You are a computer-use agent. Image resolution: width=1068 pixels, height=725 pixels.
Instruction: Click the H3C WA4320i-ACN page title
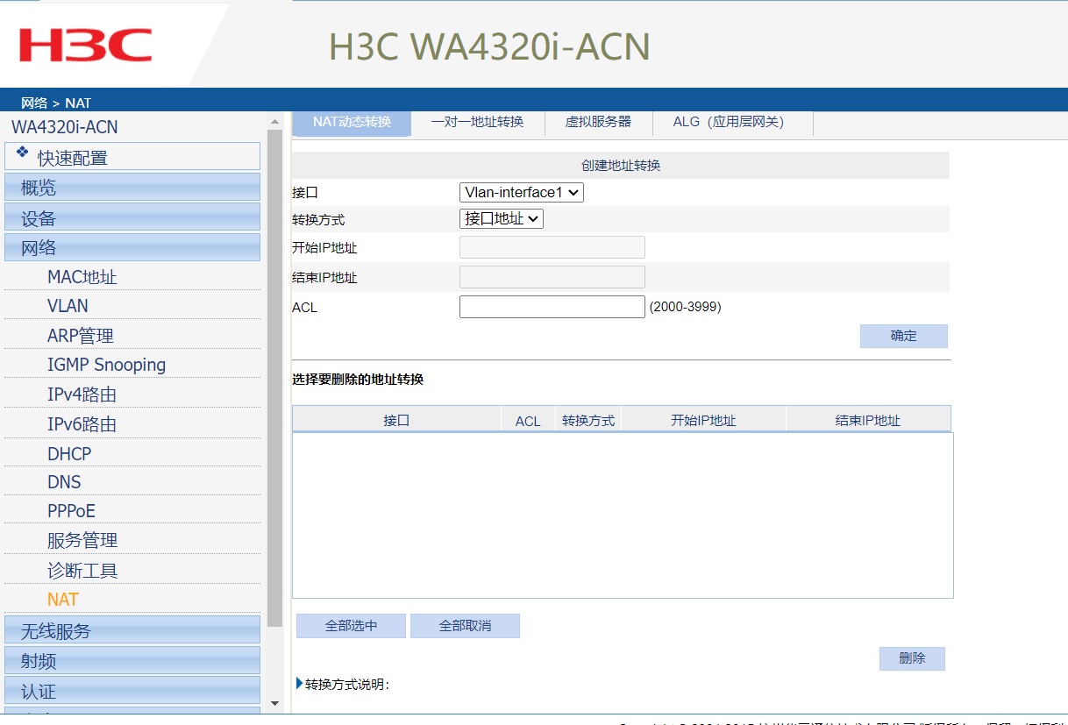point(489,46)
